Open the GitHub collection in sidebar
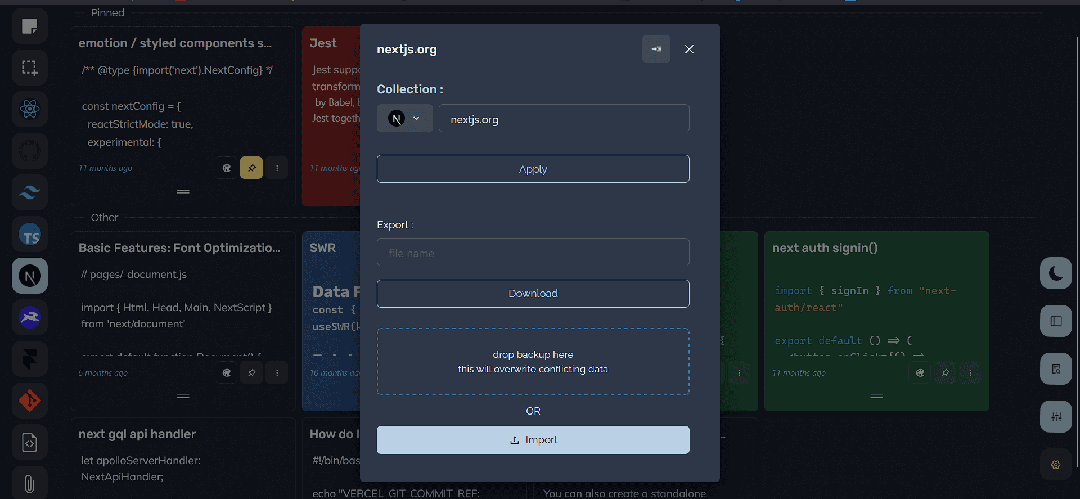The image size is (1080, 499). (x=30, y=151)
